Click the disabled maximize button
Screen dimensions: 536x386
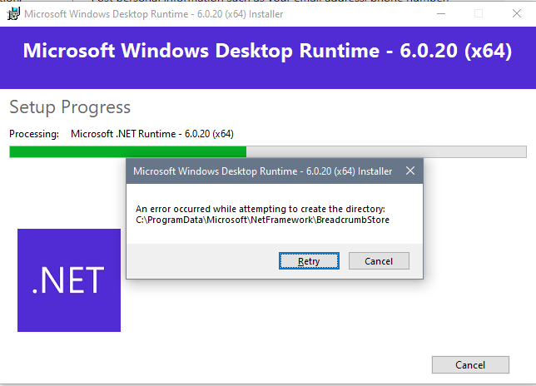[x=479, y=14]
